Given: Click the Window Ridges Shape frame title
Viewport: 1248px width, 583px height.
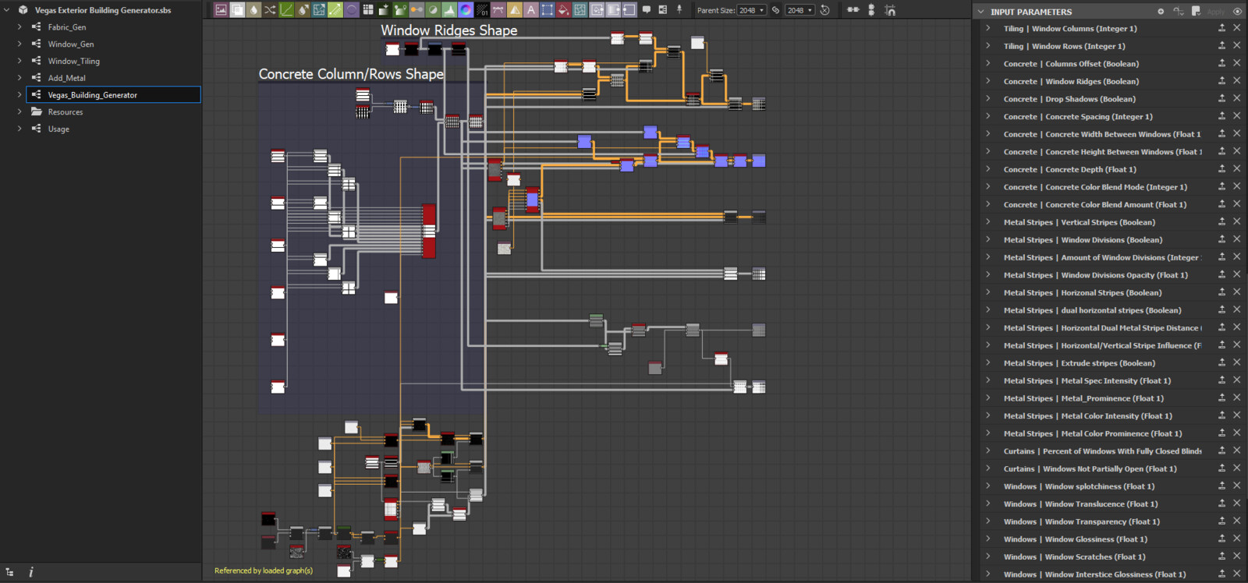Looking at the screenshot, I should [448, 30].
